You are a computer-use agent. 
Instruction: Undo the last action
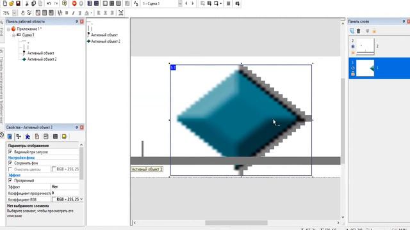coord(49,3)
